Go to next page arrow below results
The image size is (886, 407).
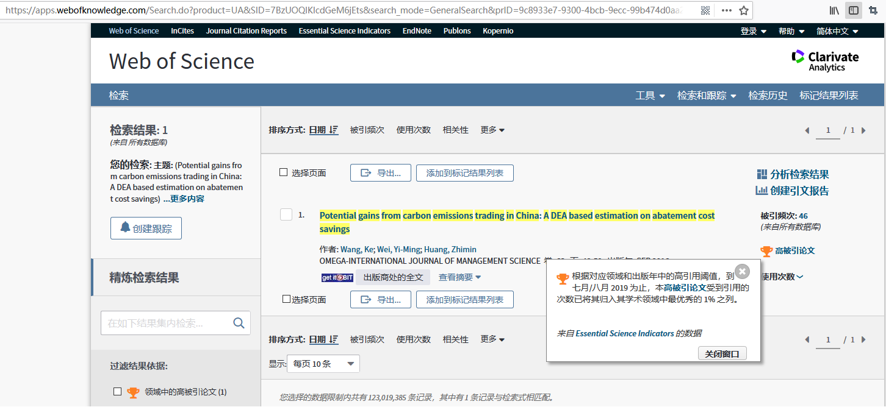point(863,339)
